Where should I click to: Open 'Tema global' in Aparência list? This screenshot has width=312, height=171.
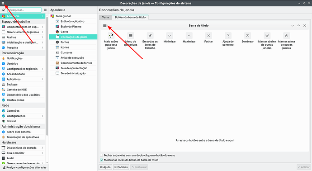tap(73, 16)
